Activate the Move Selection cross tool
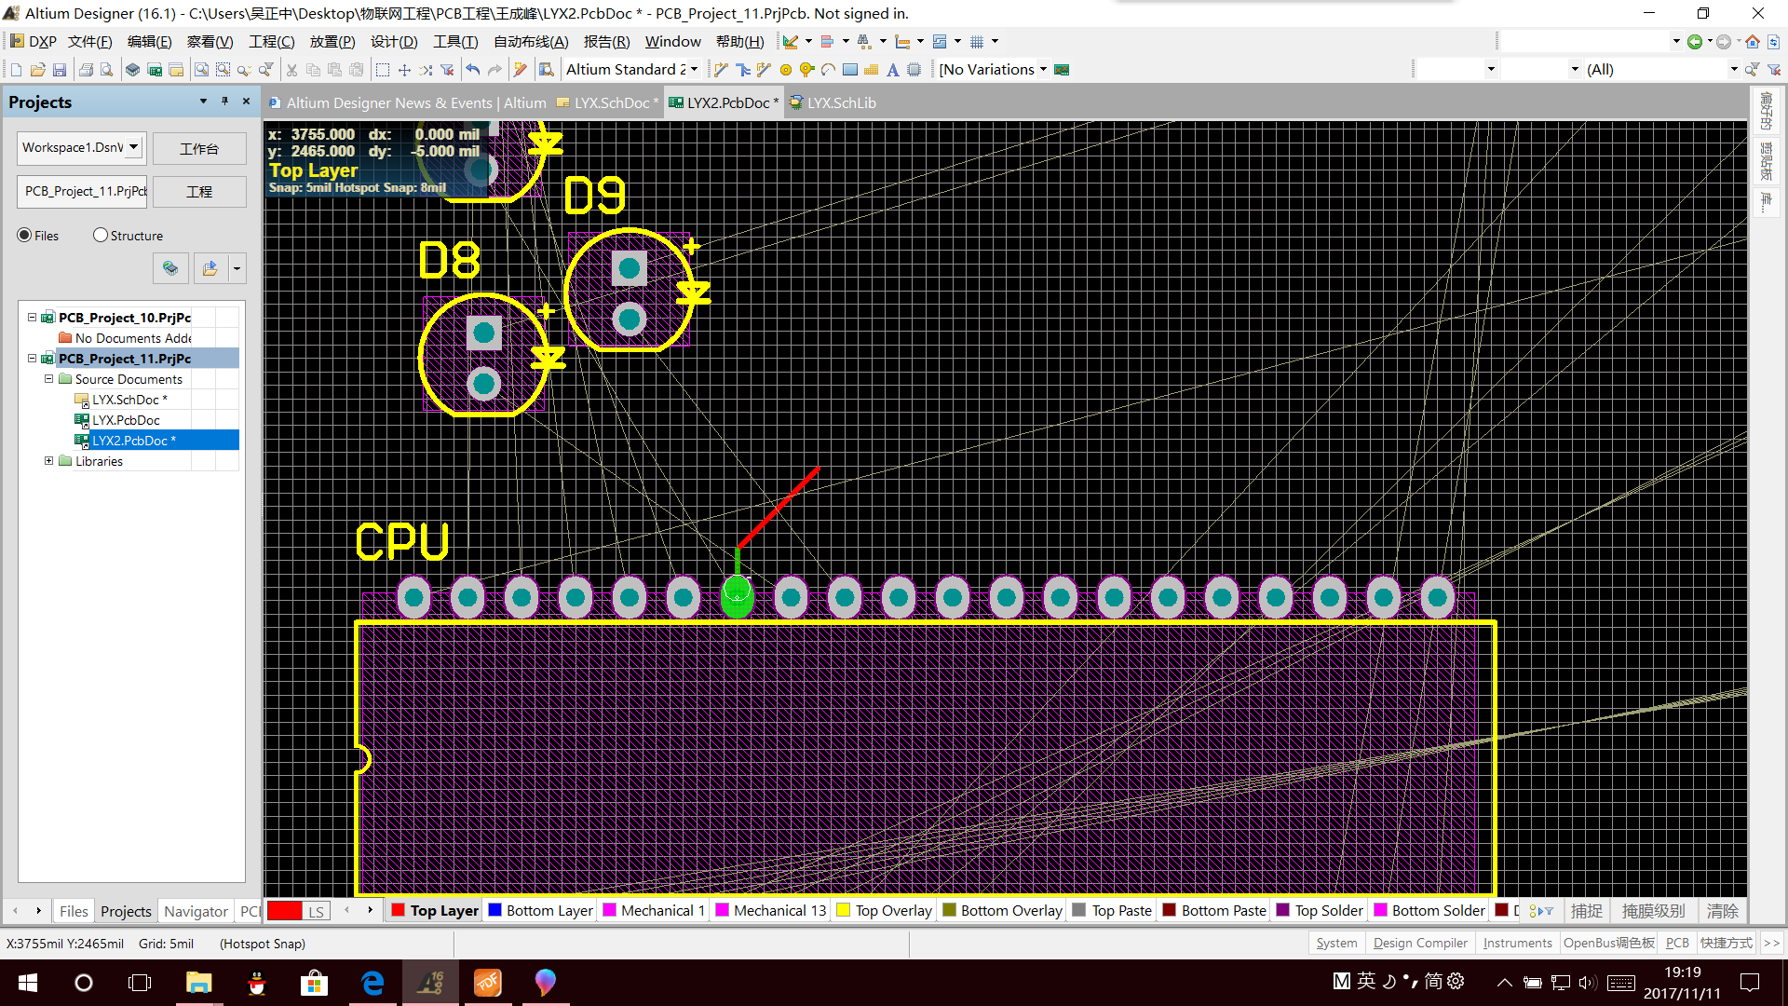Screen dimensions: 1788x1006 (404, 70)
